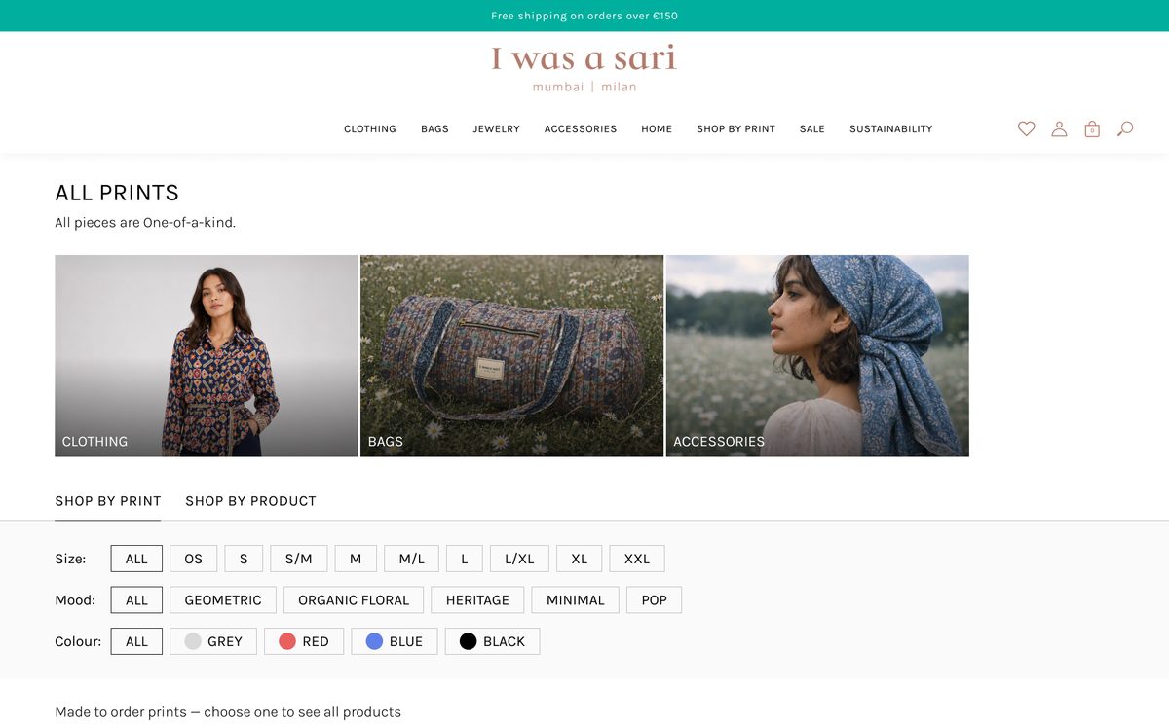Filter by size M
The width and height of the screenshot is (1169, 724).
click(356, 559)
